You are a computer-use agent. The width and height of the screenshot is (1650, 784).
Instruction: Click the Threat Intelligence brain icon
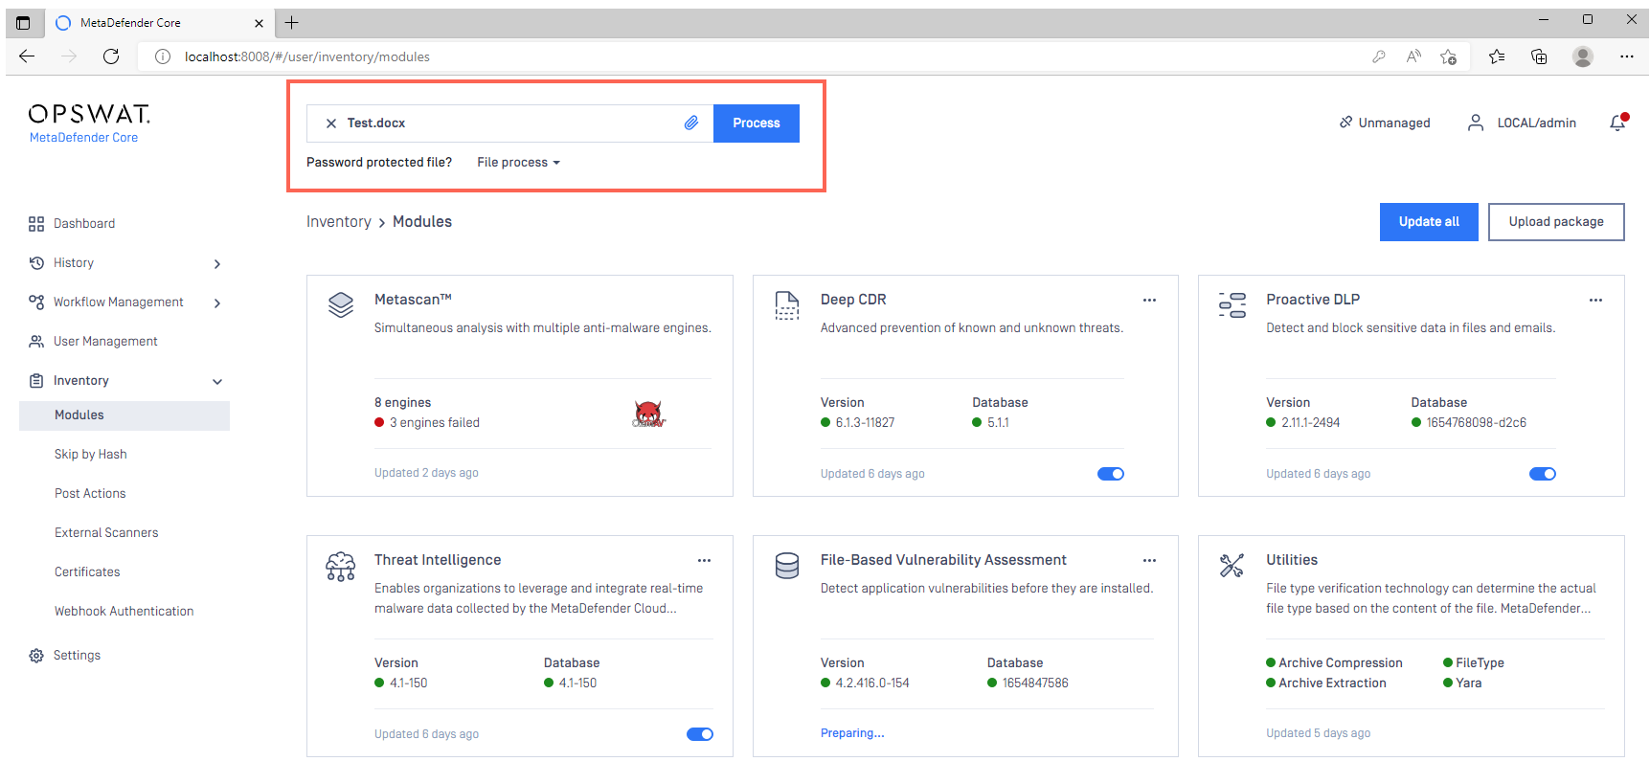click(x=341, y=567)
